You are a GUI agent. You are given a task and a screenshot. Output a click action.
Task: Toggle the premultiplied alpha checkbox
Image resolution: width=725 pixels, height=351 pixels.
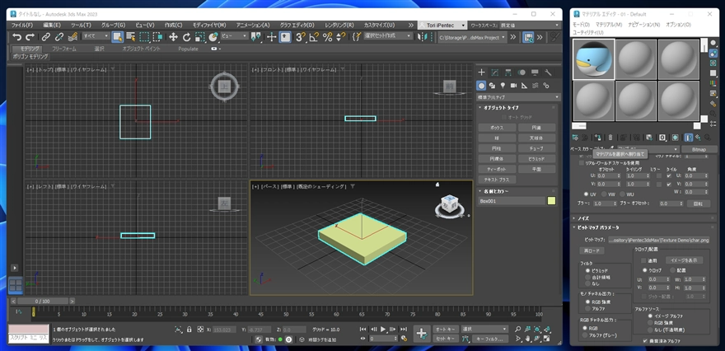click(645, 341)
